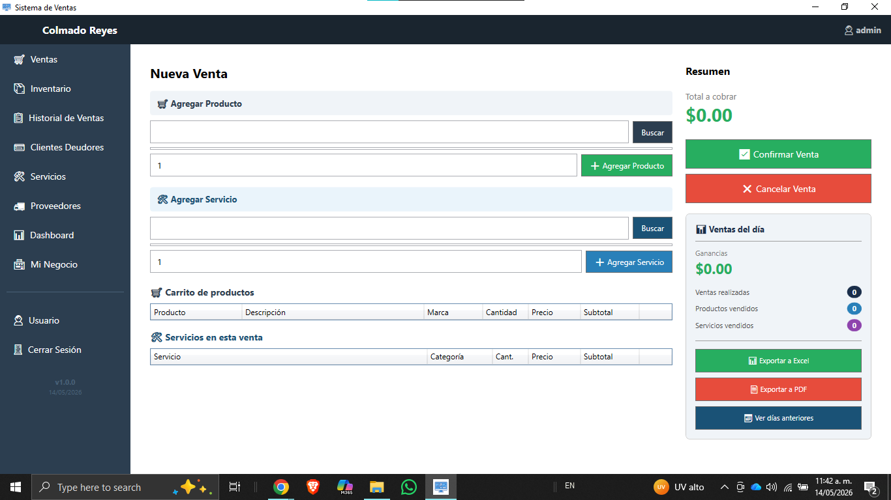The image size is (891, 500).
Task: Open the Dashboard sidebar entry
Action: (65, 235)
